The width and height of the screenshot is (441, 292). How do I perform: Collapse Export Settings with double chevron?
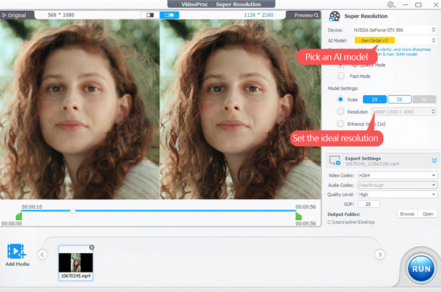coord(434,160)
